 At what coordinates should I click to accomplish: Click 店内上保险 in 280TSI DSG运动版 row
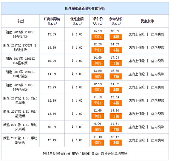tap(137, 34)
